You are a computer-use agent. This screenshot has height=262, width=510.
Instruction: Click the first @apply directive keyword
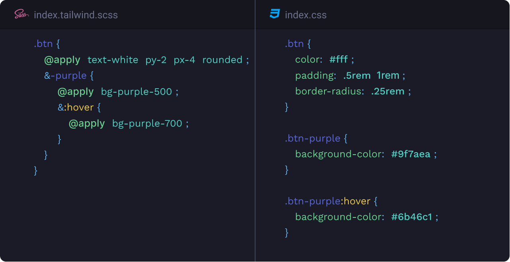(62, 60)
